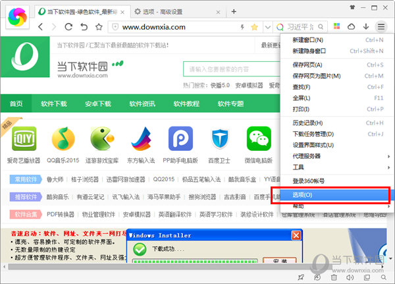
Task: Select 设置界面样式(U) menu entry
Action: 337,145
